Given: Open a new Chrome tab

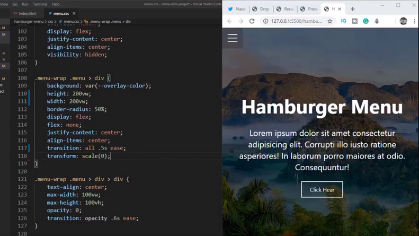Looking at the screenshot, I should 353,9.
